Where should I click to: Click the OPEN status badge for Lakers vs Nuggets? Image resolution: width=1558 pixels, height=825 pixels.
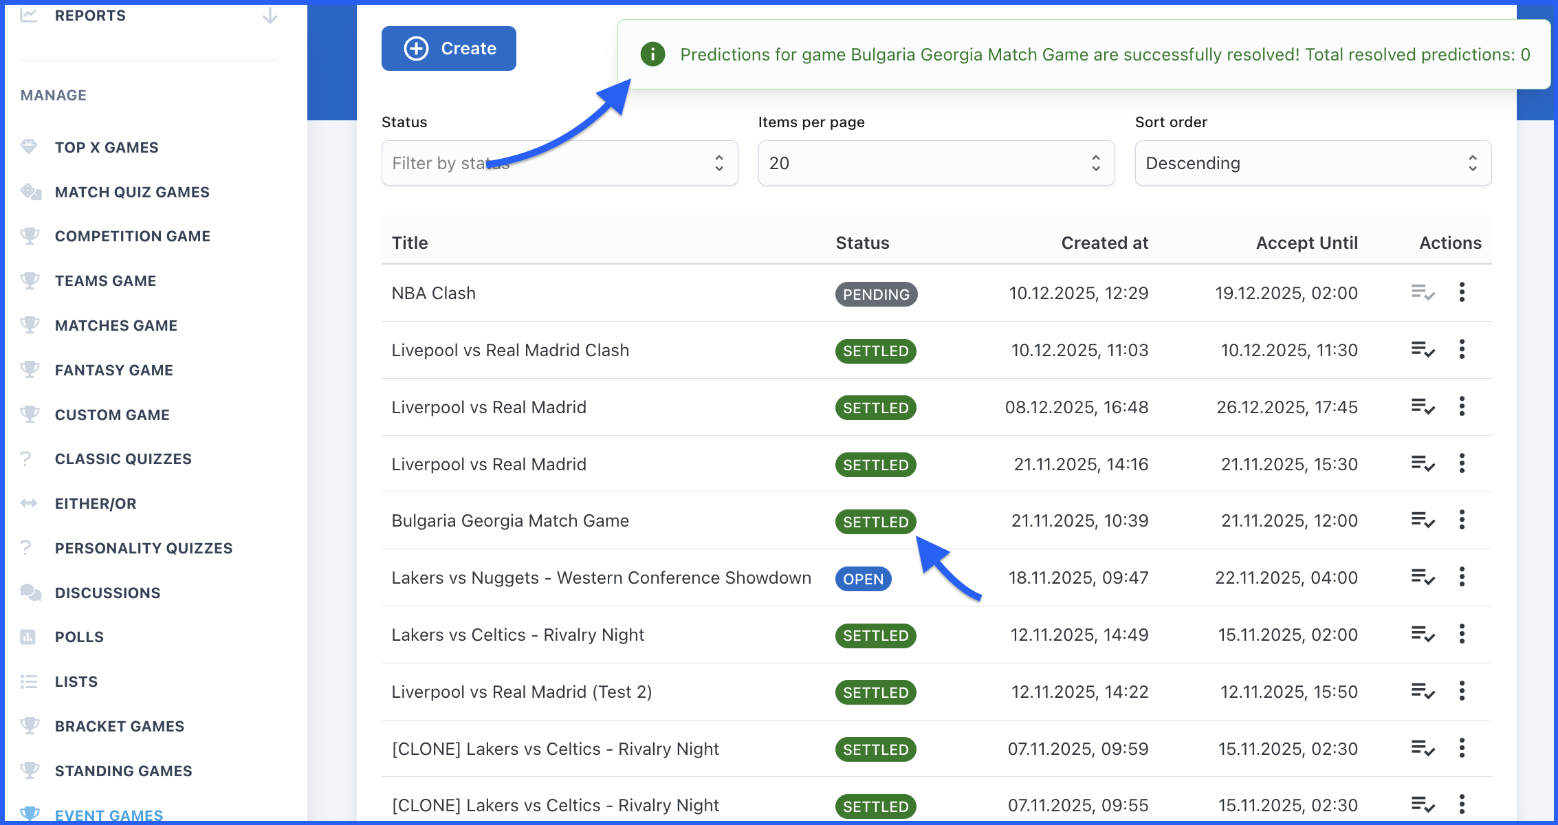(863, 579)
